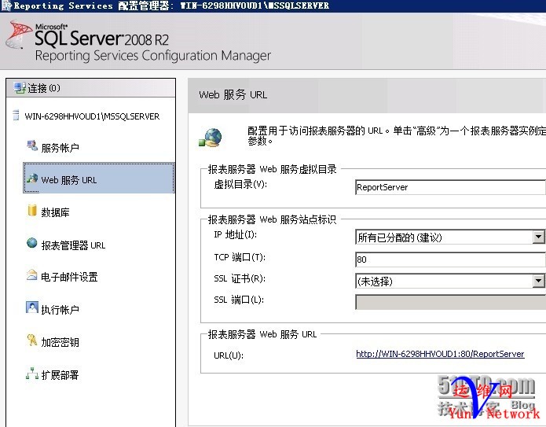Click the 所有已分配的(建议) combo box
This screenshot has height=427, width=546.
click(x=450, y=237)
